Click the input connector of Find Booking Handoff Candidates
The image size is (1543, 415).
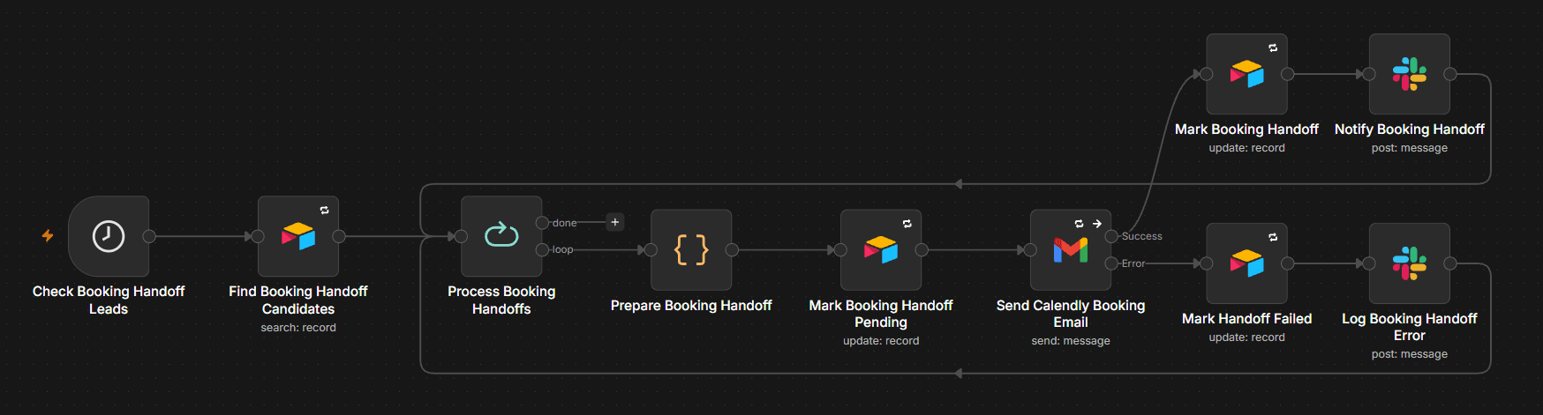coord(258,236)
